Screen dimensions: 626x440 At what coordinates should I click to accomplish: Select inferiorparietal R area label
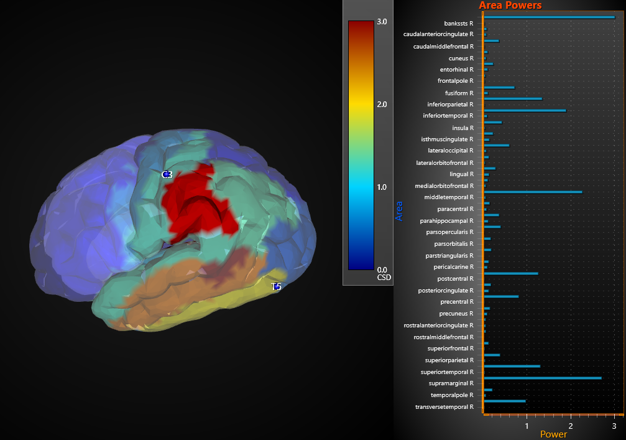(x=450, y=105)
